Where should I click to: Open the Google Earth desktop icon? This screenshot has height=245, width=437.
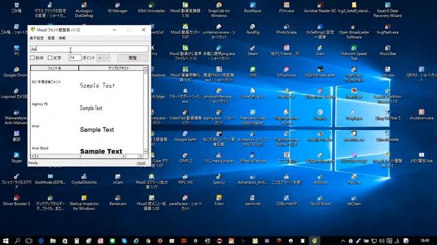click(185, 136)
